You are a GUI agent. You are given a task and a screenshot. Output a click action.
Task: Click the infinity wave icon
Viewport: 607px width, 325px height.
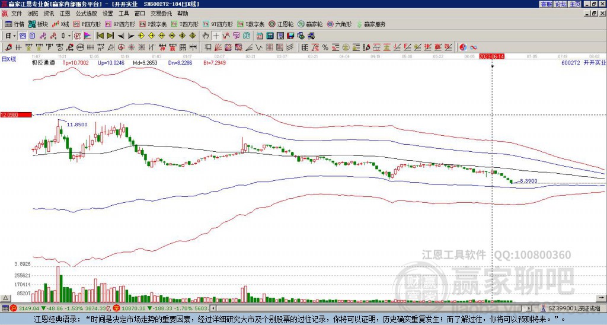(474, 47)
